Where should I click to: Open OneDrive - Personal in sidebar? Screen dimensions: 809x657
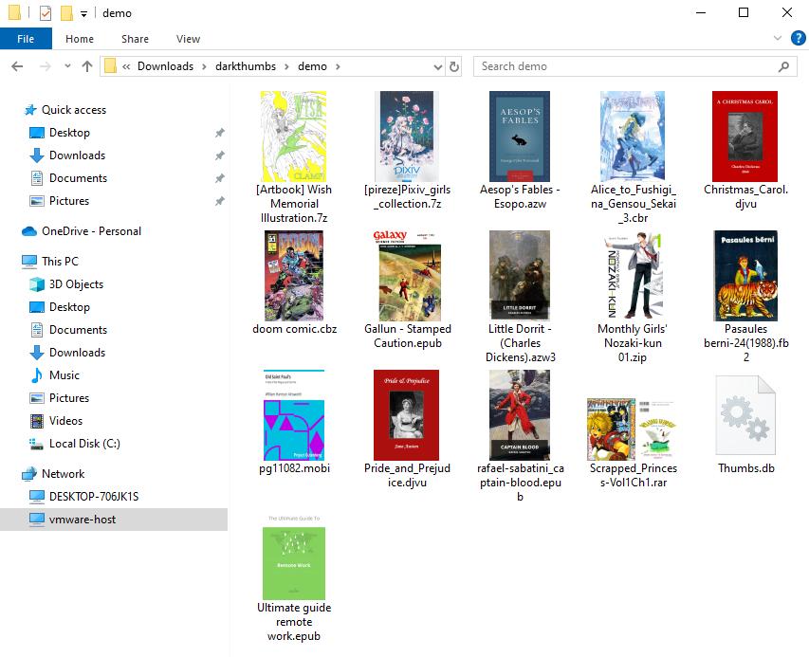coord(91,231)
